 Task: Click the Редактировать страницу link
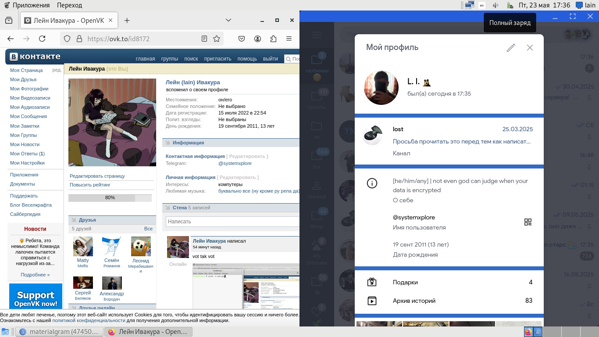click(x=97, y=176)
